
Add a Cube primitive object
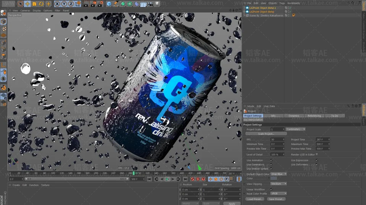point(109,4)
